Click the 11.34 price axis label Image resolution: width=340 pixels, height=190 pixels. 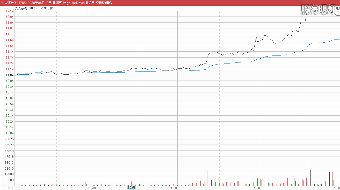(10, 57)
